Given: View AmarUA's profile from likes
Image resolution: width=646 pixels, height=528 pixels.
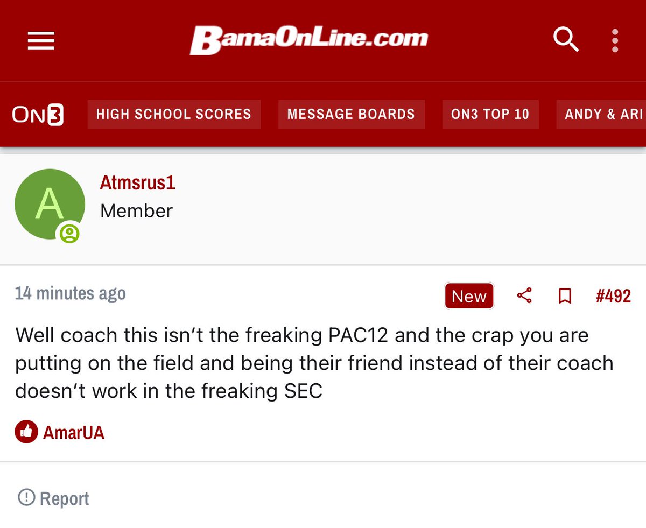Looking at the screenshot, I should [x=74, y=432].
